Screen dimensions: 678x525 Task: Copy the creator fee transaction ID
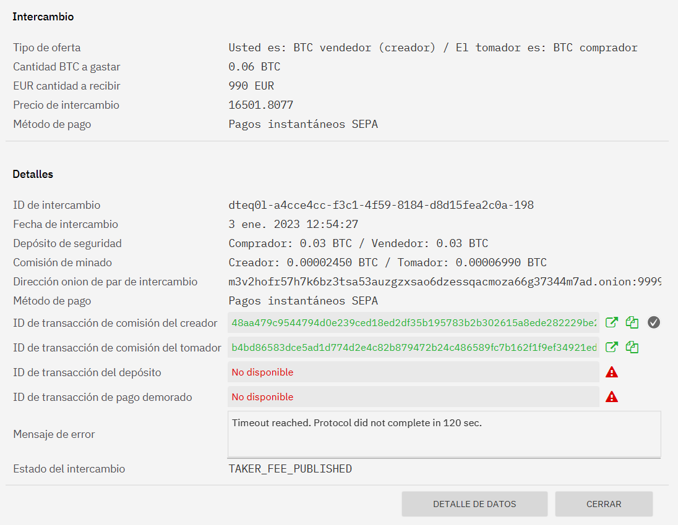pyautogui.click(x=632, y=322)
